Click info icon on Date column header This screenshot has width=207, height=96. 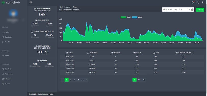(67, 53)
